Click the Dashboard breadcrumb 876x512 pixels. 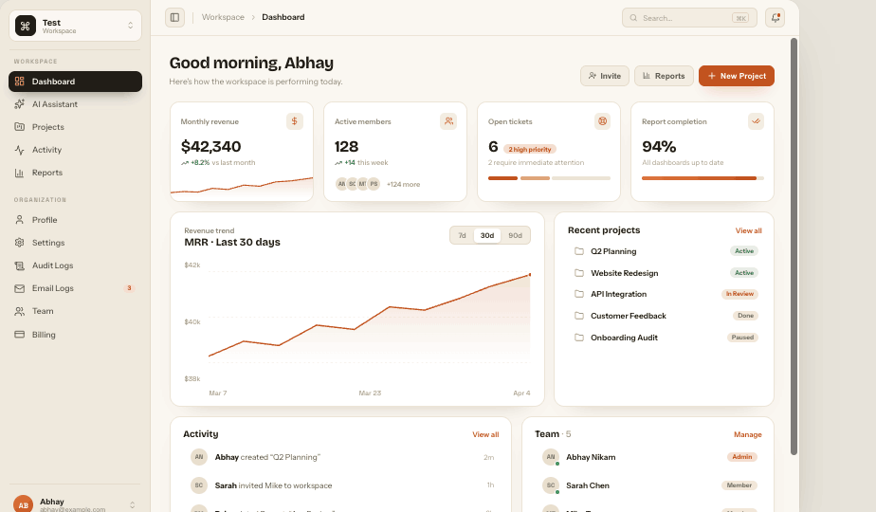283,17
